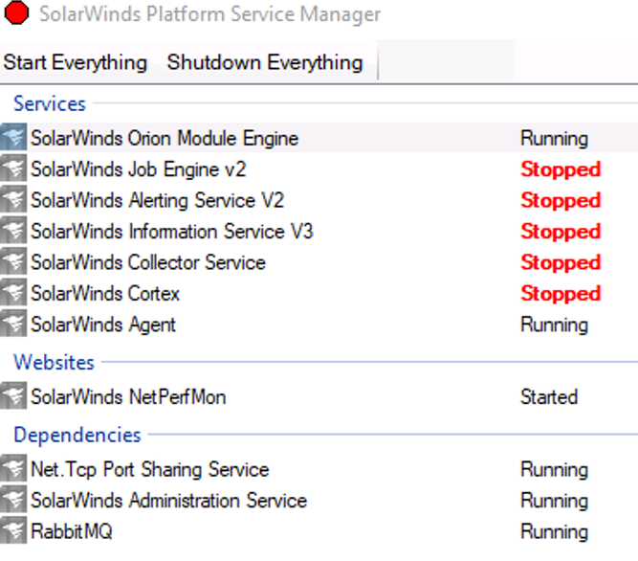
Task: Click the Websites group header
Action: click(x=54, y=362)
